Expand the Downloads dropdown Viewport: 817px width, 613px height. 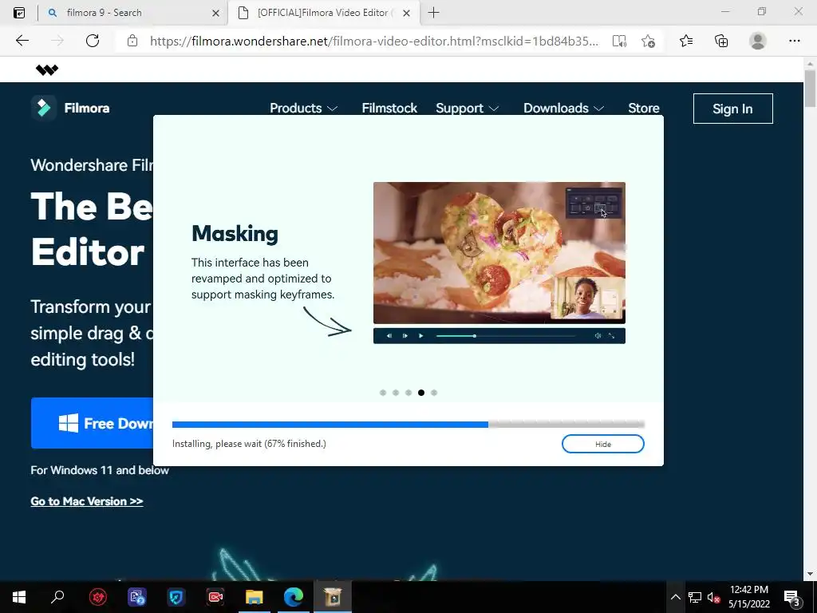tap(563, 108)
